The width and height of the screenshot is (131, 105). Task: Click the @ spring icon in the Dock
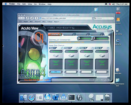pos(91,97)
